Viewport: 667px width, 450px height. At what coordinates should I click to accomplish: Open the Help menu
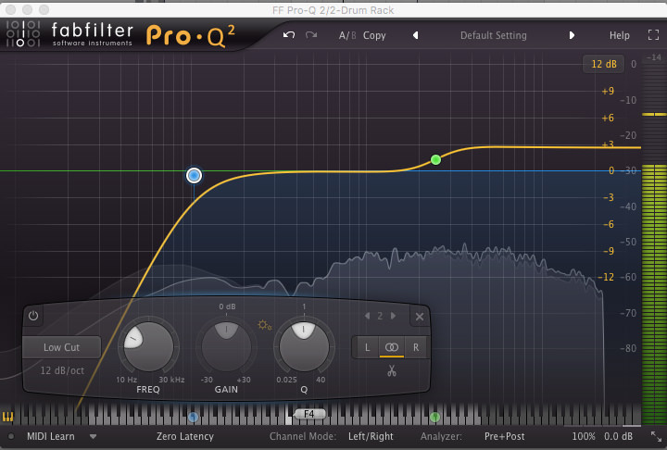click(620, 35)
